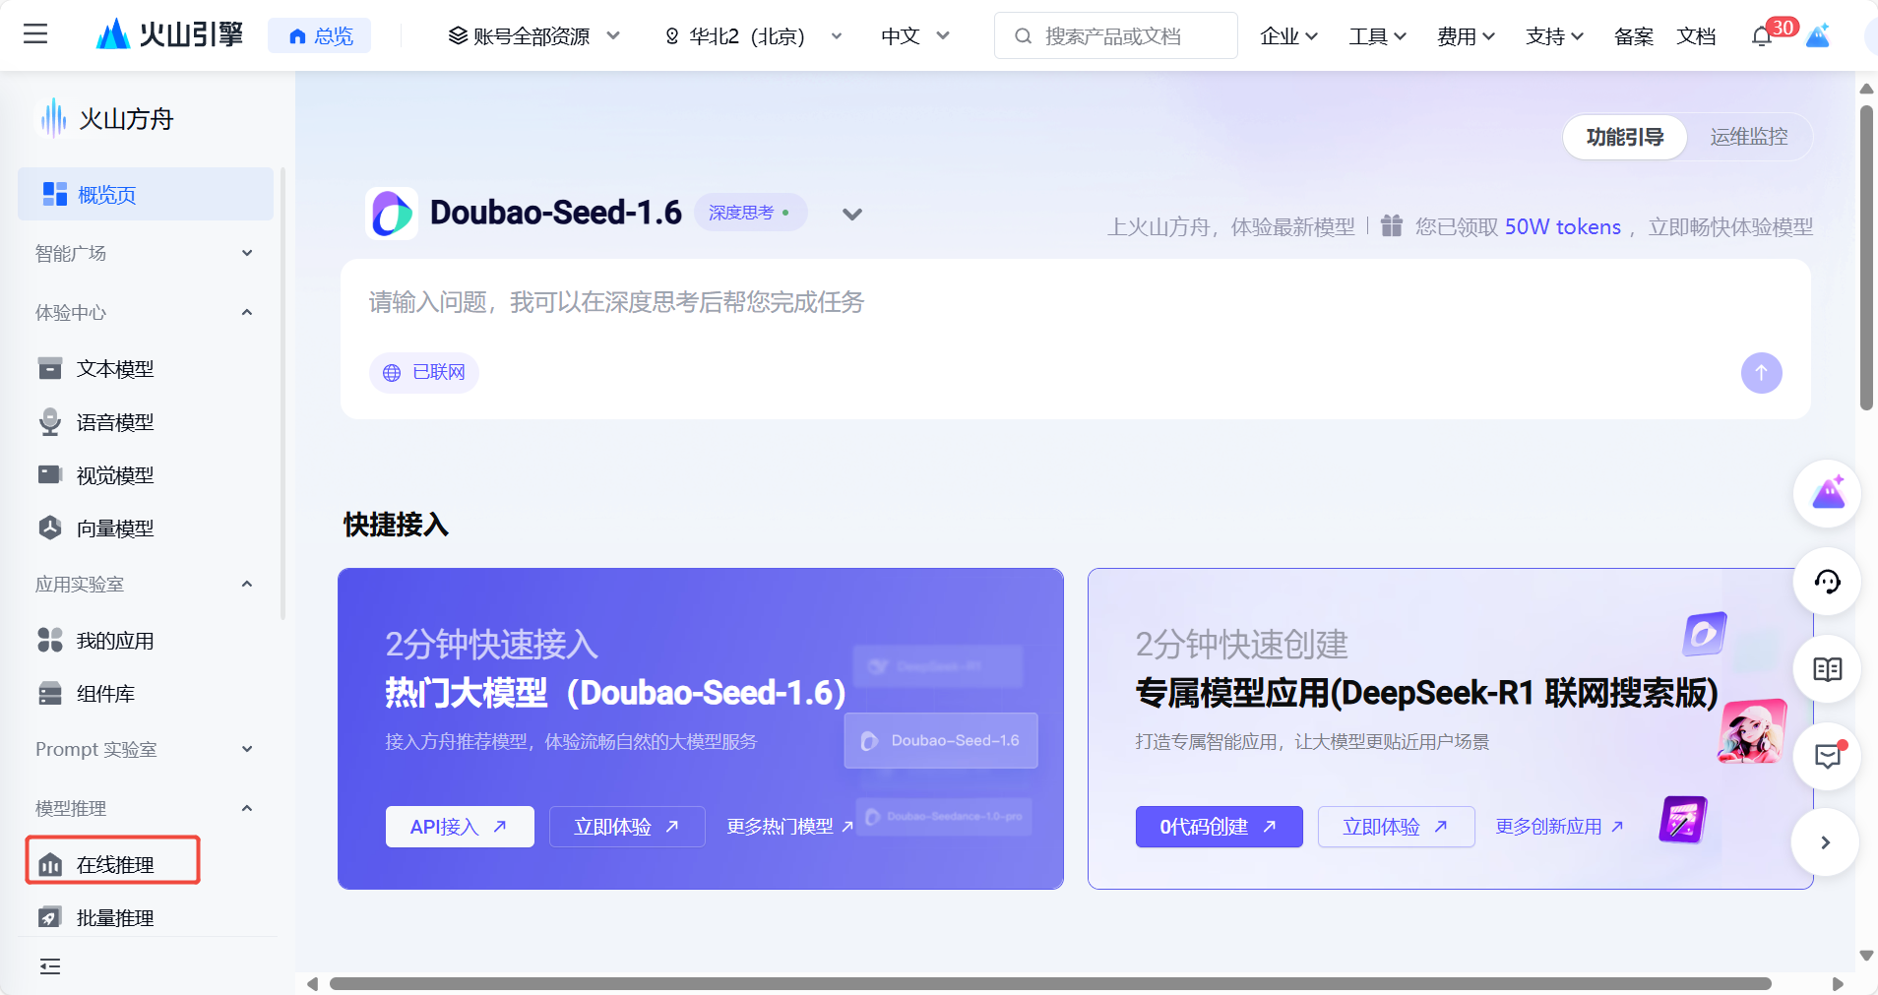Screen dimensions: 1878x995
Task: Open the hamburger menu icon
Action: point(35,35)
